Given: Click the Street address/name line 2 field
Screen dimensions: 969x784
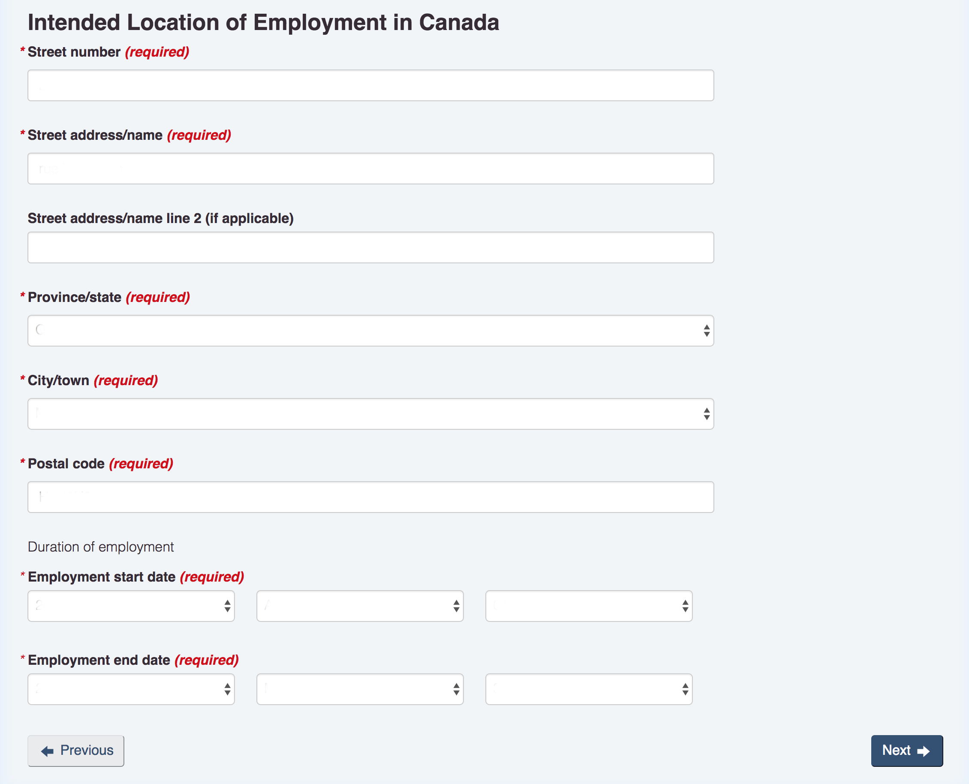Looking at the screenshot, I should [370, 247].
